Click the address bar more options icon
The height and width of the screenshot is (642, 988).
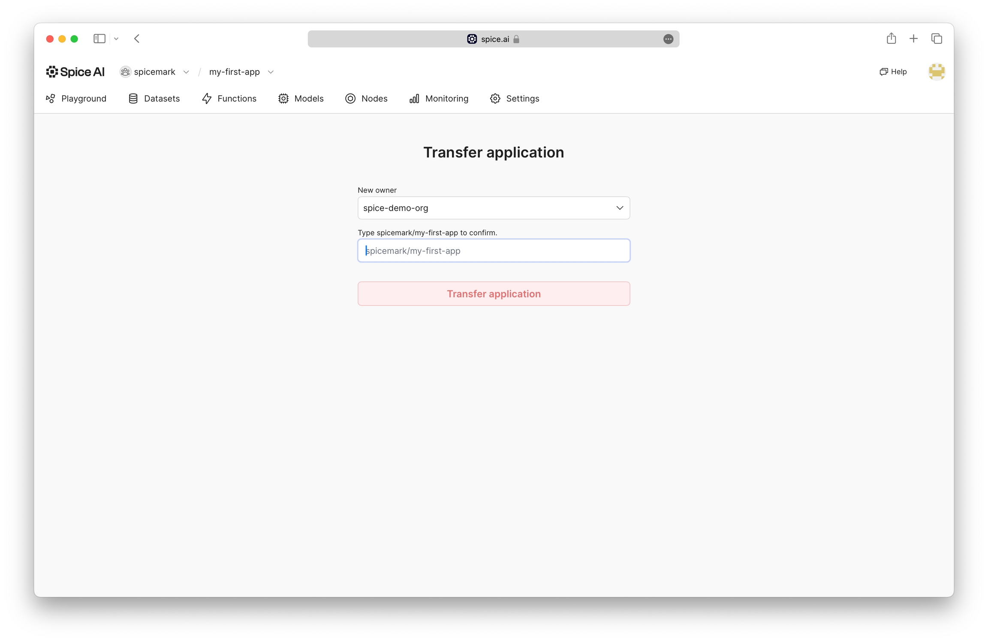(668, 39)
